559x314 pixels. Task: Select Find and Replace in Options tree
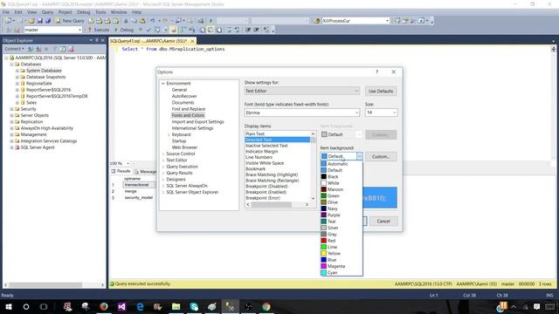[x=189, y=109]
